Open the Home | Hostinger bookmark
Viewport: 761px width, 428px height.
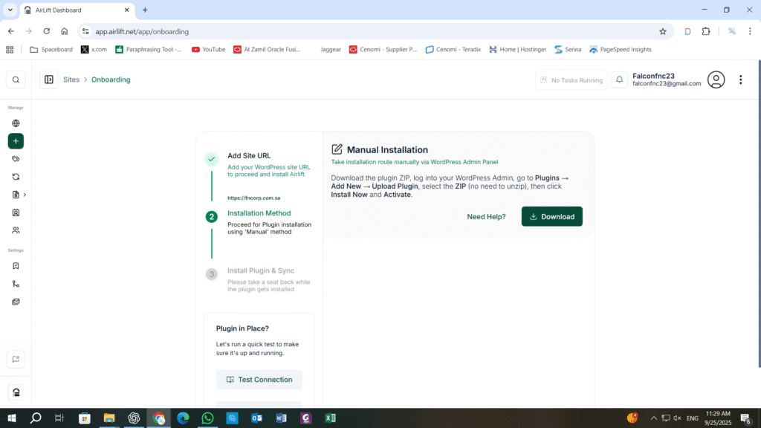tap(518, 50)
